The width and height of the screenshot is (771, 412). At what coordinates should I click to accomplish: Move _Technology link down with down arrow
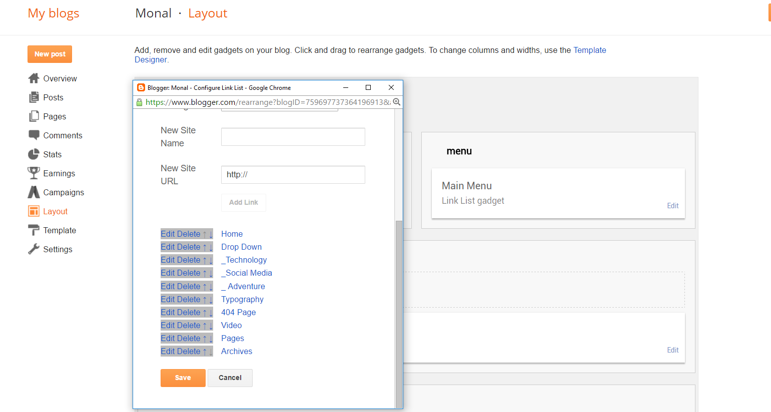pos(211,260)
